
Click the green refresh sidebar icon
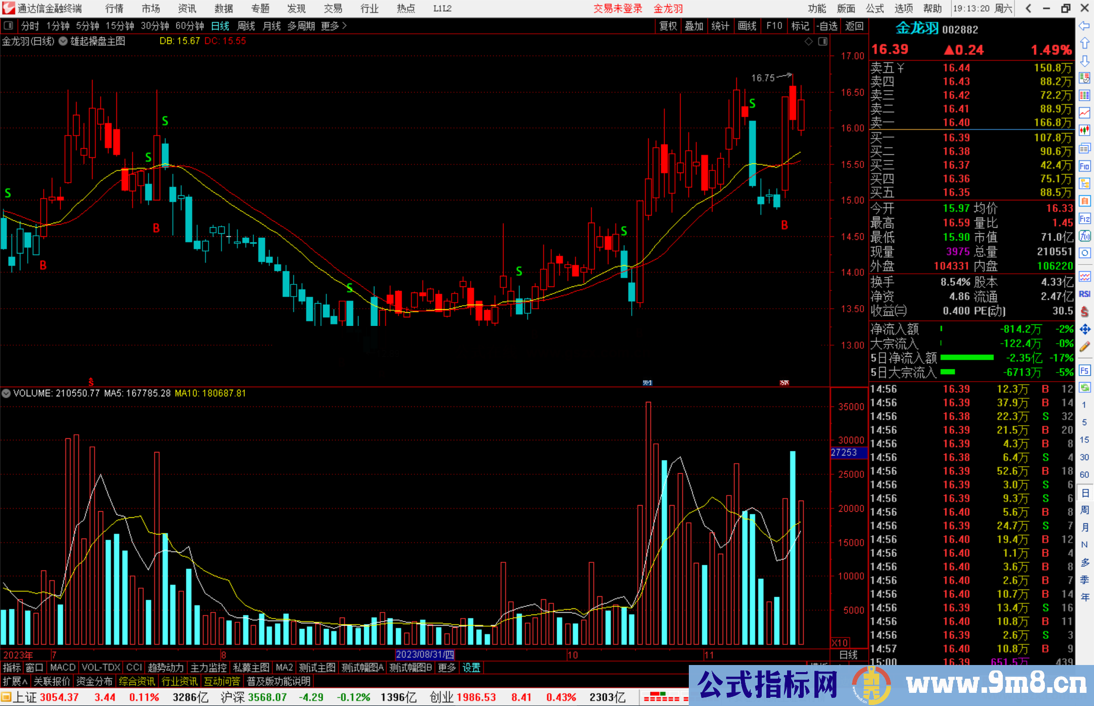(1084, 388)
